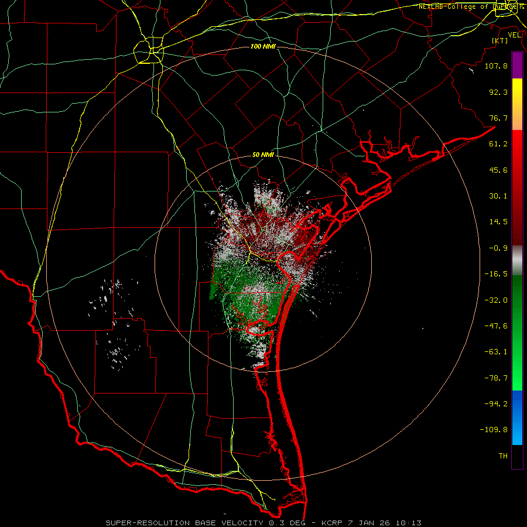Viewport: 527px width, 527px height.
Task: Select the -63.1 velocity scale value
Action: tap(496, 352)
